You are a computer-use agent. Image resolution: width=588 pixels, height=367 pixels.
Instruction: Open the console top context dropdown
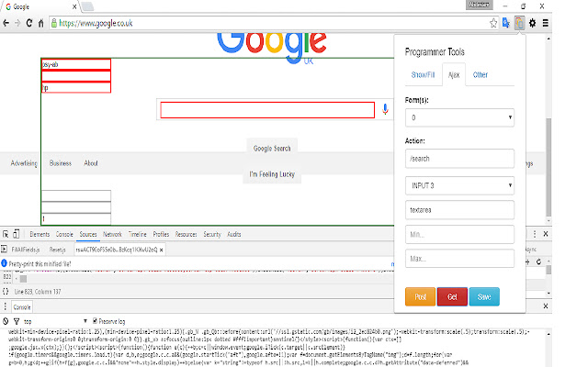[55, 321]
